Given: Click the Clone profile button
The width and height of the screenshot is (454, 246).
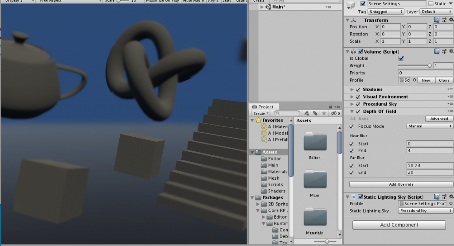Looking at the screenshot, I should tap(444, 80).
